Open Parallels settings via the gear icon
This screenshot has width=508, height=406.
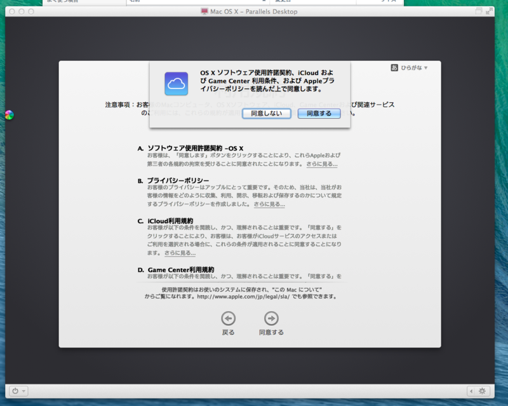482,392
